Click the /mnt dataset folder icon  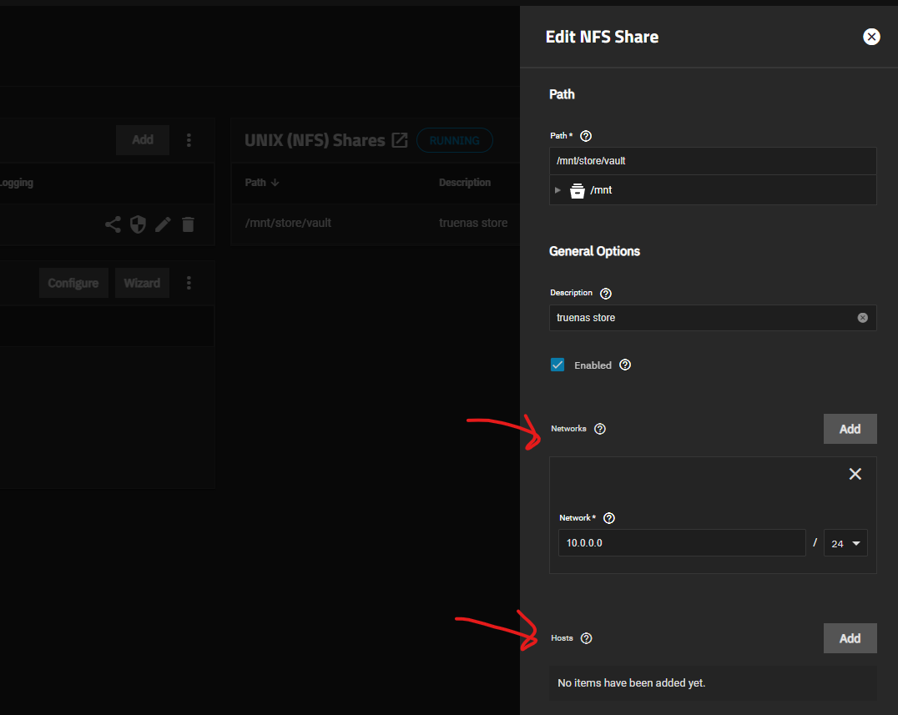577,190
